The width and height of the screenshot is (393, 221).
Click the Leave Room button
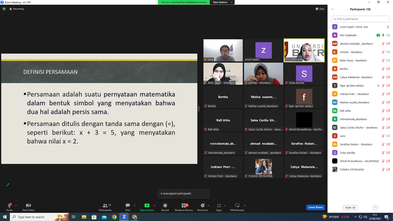[x=315, y=207]
